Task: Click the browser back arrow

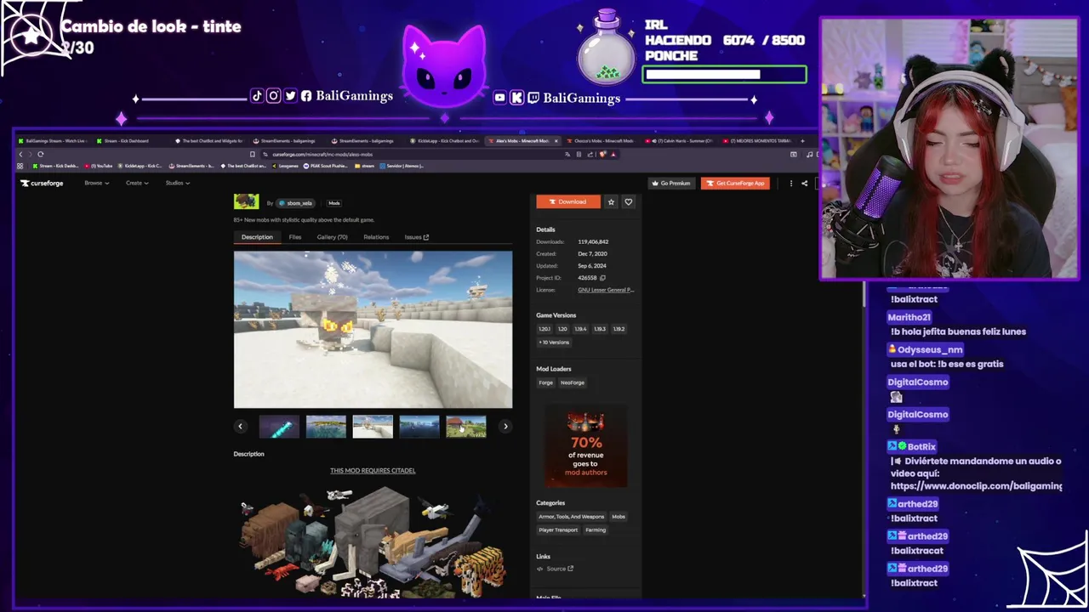Action: pyautogui.click(x=20, y=154)
